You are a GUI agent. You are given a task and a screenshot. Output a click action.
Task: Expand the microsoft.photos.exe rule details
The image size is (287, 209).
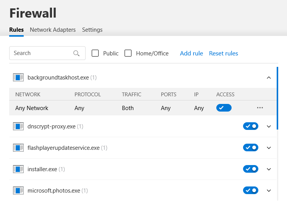point(269,191)
